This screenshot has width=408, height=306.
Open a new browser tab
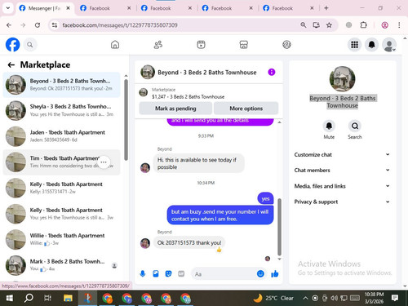pyautogui.click(x=326, y=8)
